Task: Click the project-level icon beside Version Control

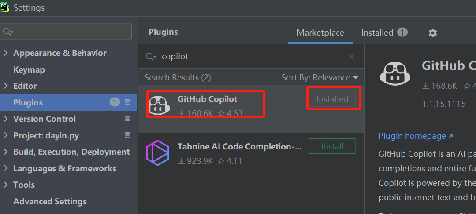Action: click(128, 118)
